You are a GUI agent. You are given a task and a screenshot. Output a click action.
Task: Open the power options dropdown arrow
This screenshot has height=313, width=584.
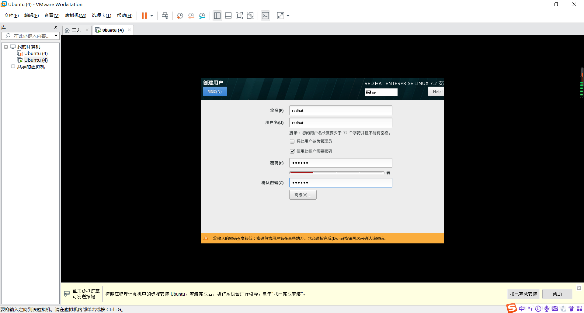point(151,16)
